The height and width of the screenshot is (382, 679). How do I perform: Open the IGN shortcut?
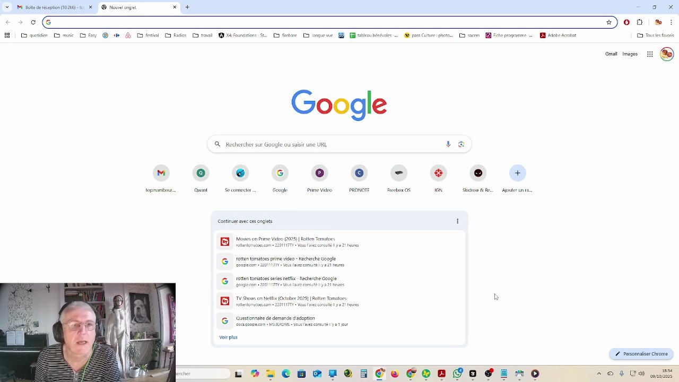click(438, 179)
